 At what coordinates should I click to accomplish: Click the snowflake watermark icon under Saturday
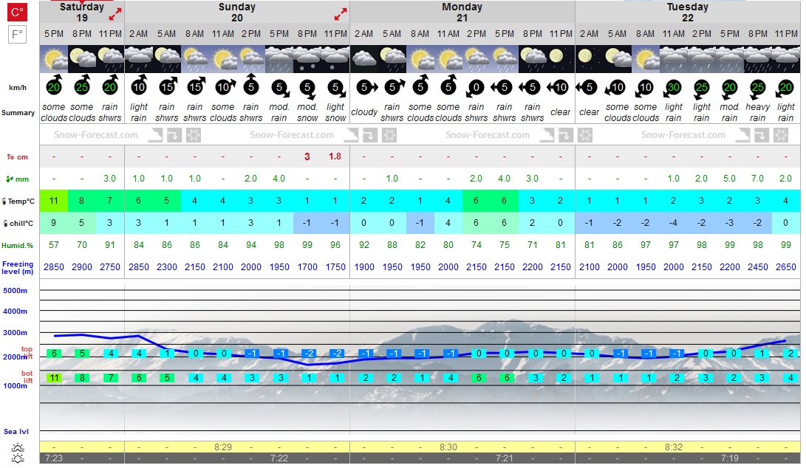tap(194, 135)
